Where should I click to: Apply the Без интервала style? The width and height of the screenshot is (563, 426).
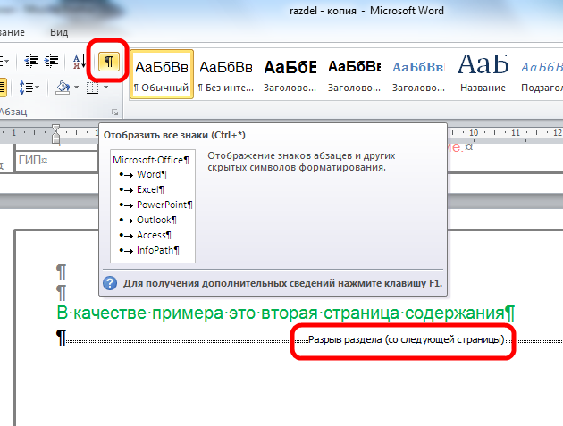tap(225, 74)
